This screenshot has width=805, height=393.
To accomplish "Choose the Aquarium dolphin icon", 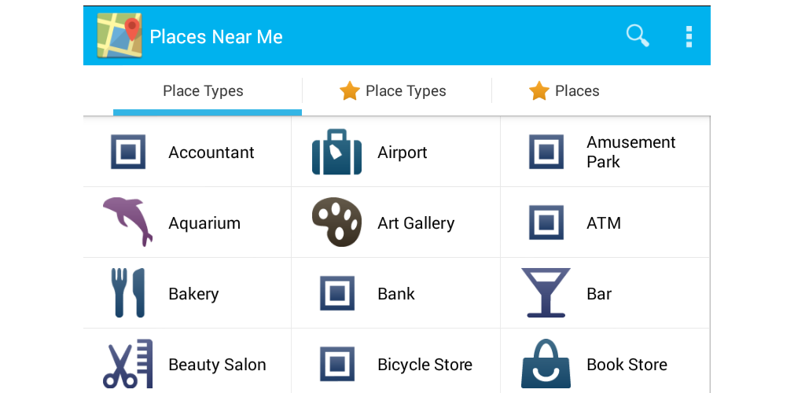I will (127, 221).
